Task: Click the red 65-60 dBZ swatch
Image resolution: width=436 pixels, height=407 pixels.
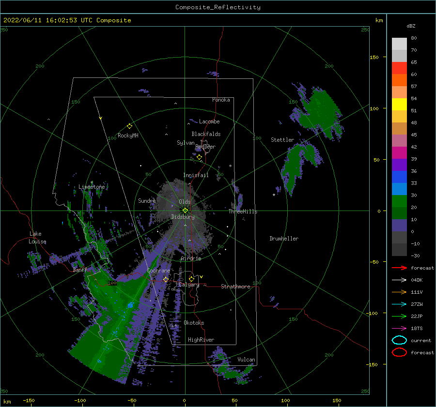Action: 399,68
